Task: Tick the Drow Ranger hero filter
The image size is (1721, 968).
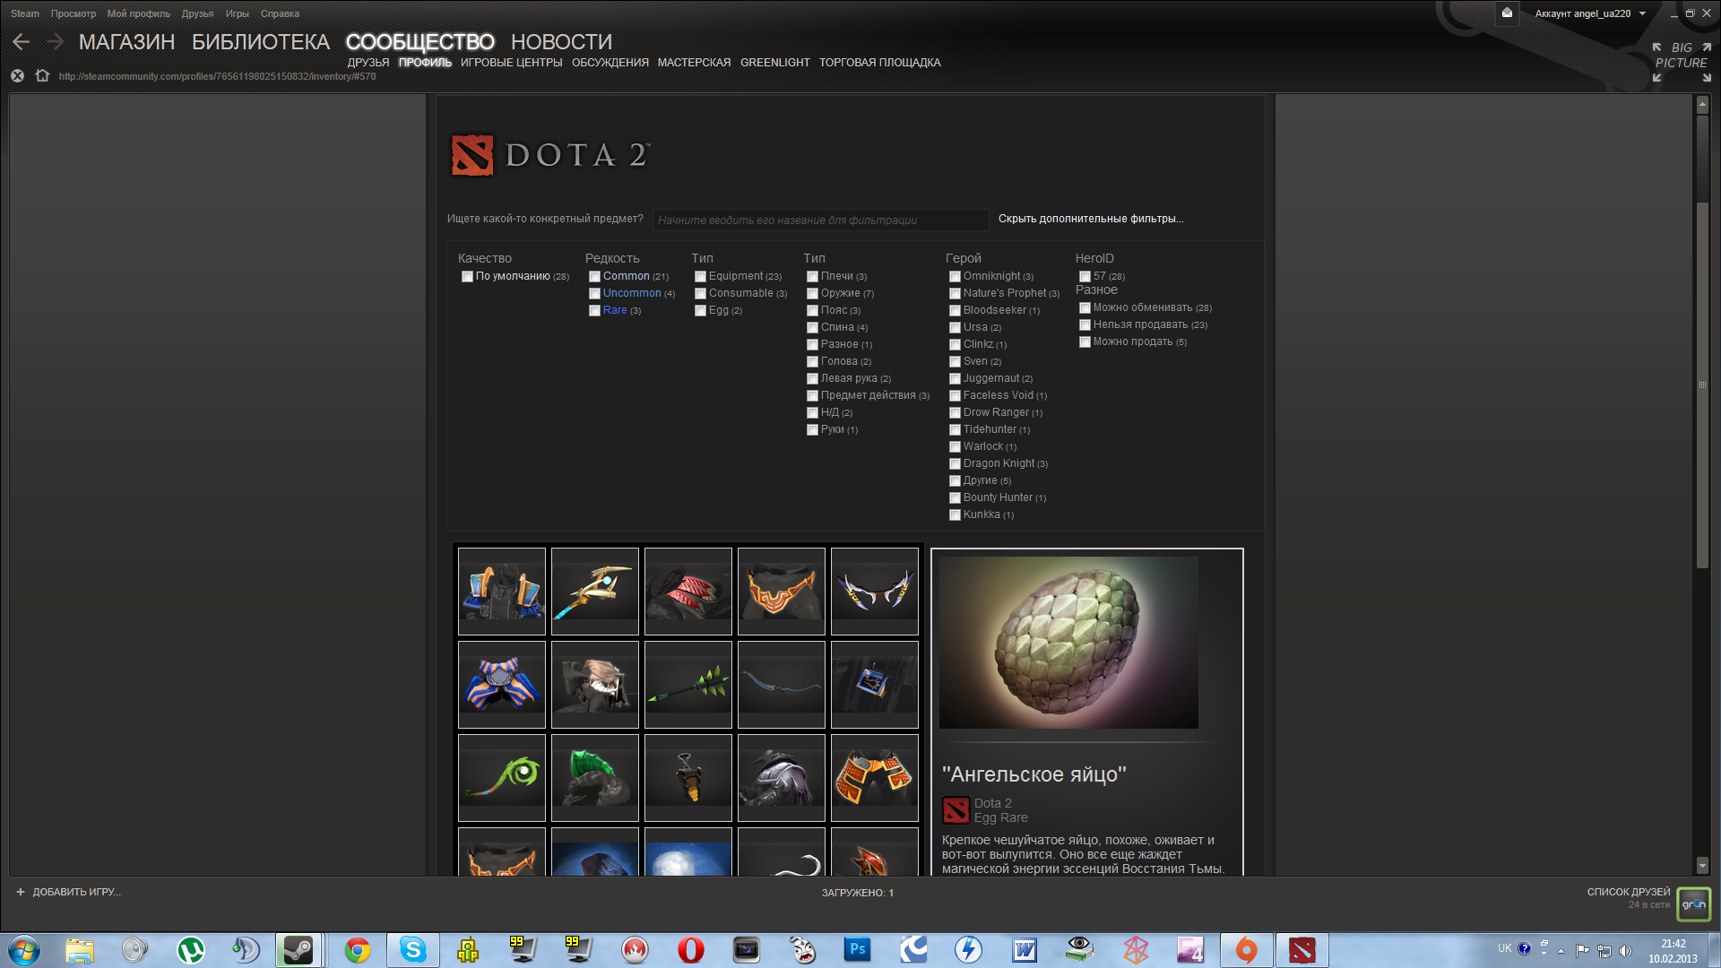Action: coord(955,413)
